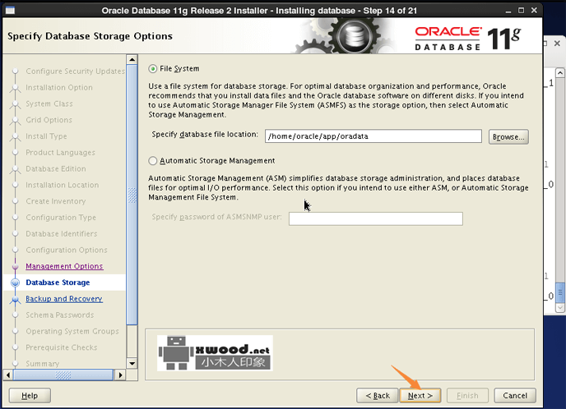Open the Backup and Recovery step link
Screen dimensions: 566x409
click(x=63, y=299)
